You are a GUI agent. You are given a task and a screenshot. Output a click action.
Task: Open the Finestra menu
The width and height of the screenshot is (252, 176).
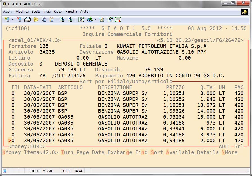(71, 12)
